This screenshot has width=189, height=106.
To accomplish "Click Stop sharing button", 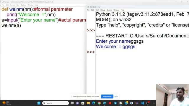I will (x=107, y=97).
